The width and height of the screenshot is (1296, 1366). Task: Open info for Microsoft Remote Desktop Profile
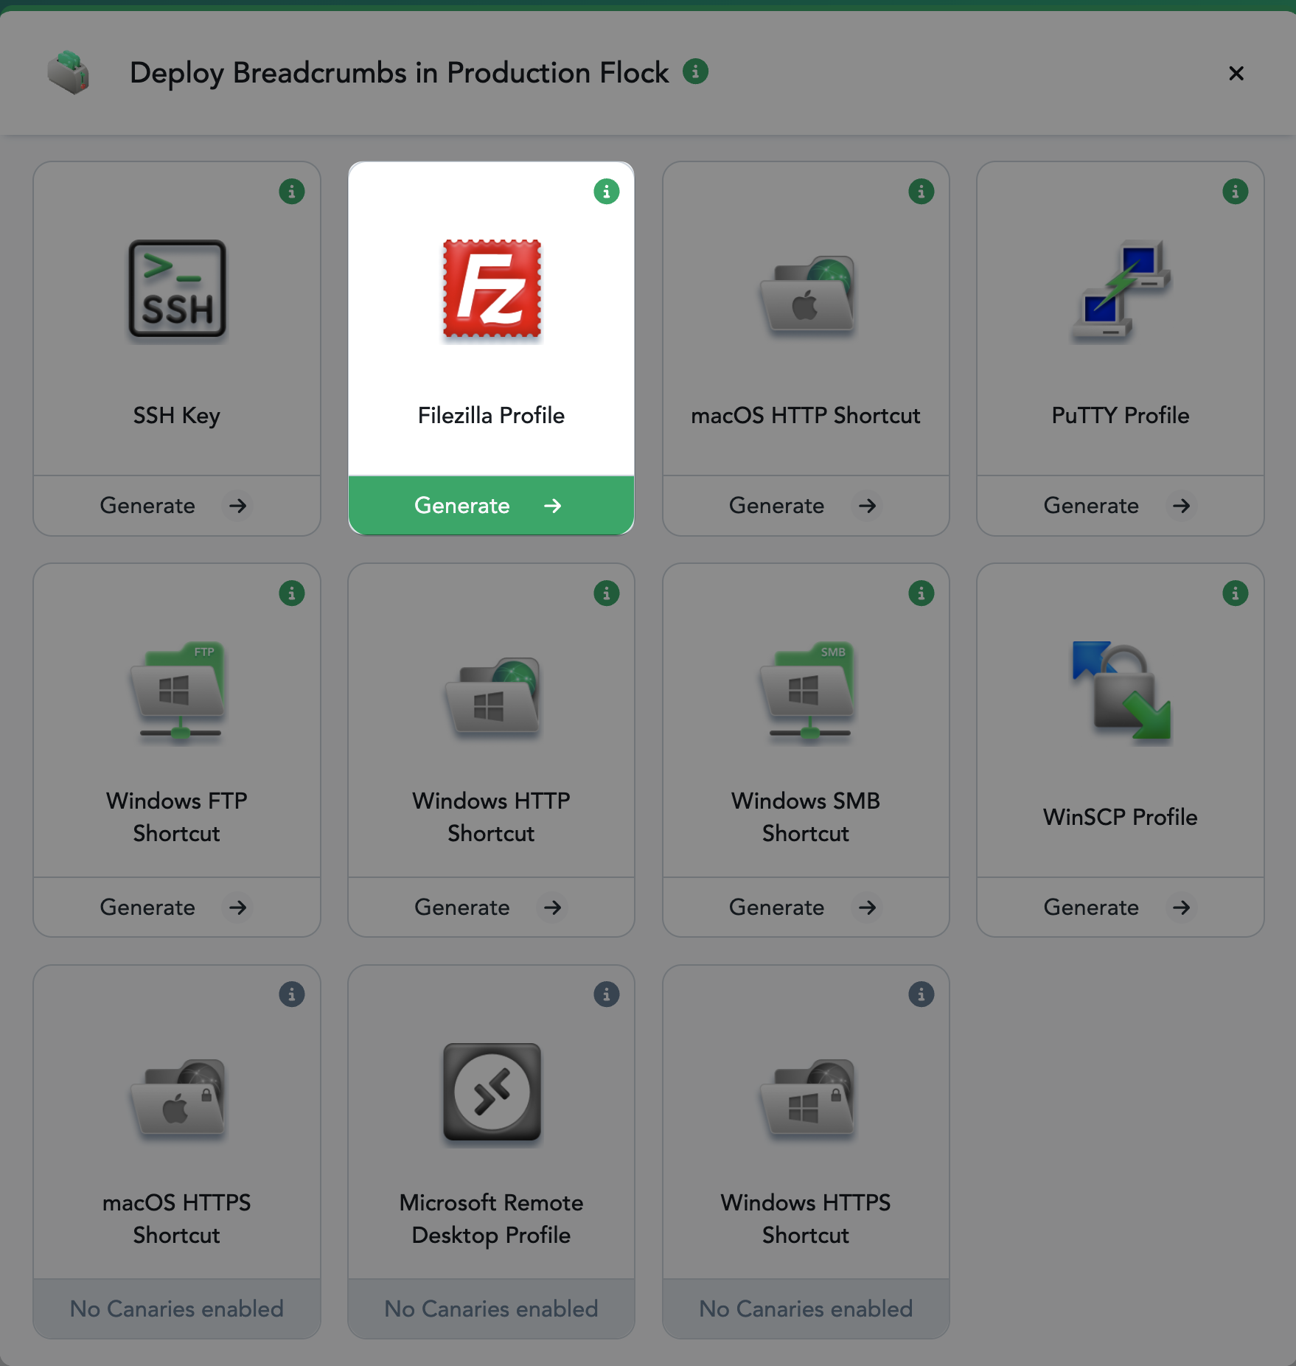coord(607,994)
